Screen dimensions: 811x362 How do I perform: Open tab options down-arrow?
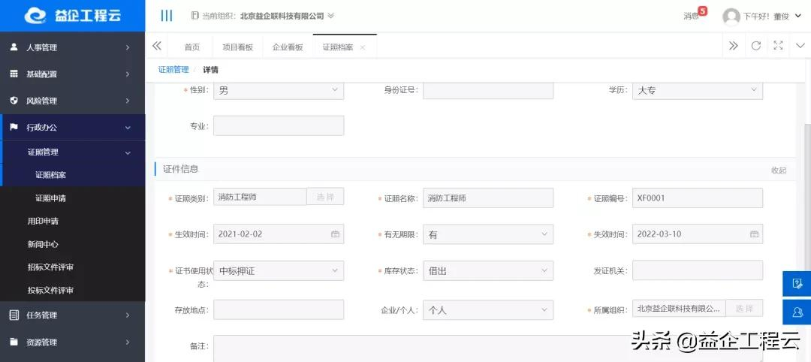[x=800, y=46]
